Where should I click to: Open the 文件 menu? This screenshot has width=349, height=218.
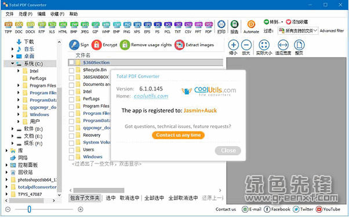(x=10, y=14)
